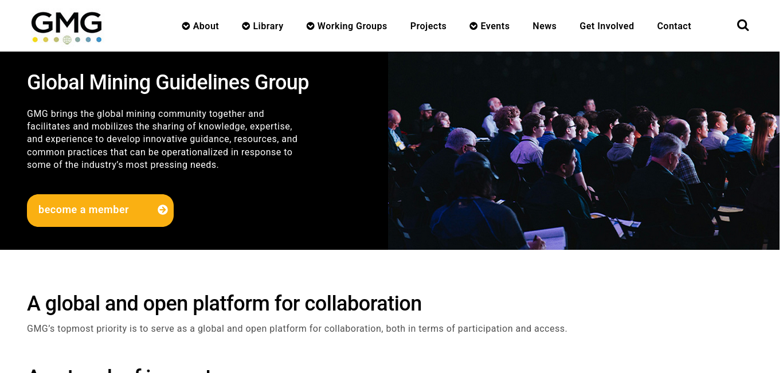This screenshot has width=783, height=373.
Task: Expand the Working Groups dropdown chevron
Action: pyautogui.click(x=310, y=26)
